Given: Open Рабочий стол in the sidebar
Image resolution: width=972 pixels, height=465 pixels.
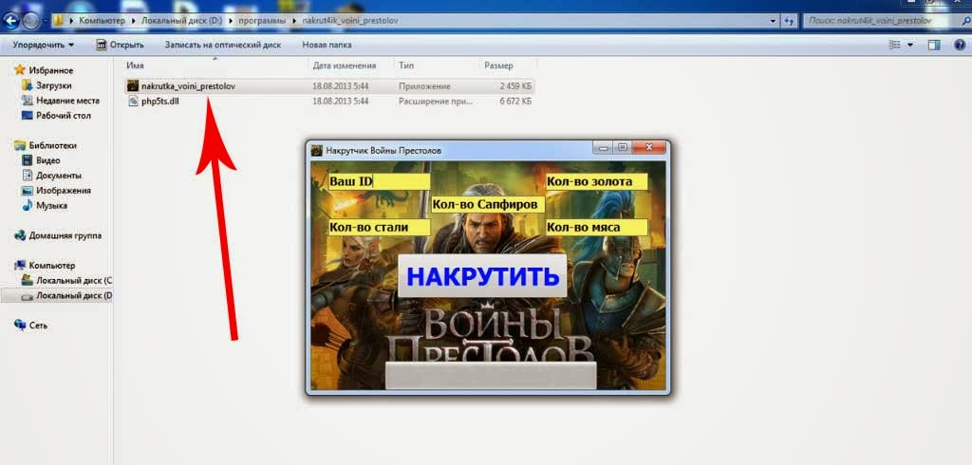Looking at the screenshot, I should (x=64, y=116).
